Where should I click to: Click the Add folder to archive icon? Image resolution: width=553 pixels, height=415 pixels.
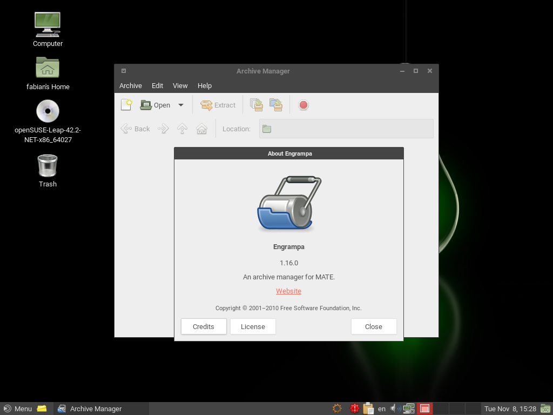click(276, 105)
